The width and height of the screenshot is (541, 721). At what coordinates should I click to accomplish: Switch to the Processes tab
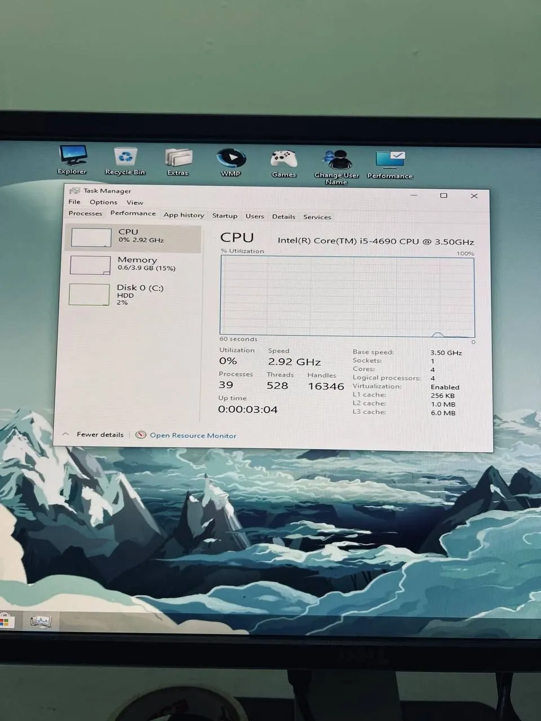click(86, 213)
